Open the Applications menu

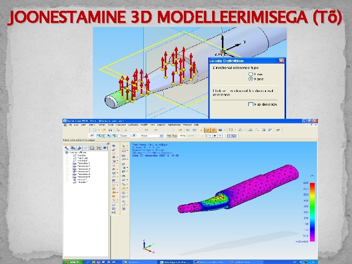174,125
